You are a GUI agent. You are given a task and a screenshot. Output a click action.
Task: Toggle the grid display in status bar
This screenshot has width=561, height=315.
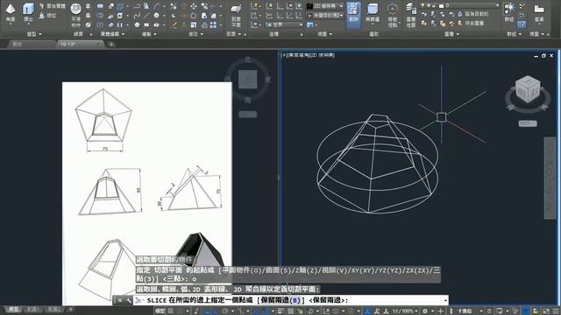tap(171, 311)
